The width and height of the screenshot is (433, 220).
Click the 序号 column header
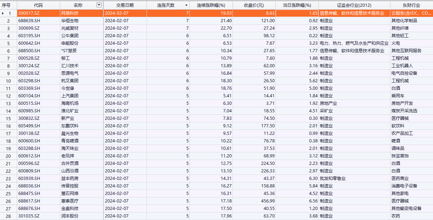point(8,5)
